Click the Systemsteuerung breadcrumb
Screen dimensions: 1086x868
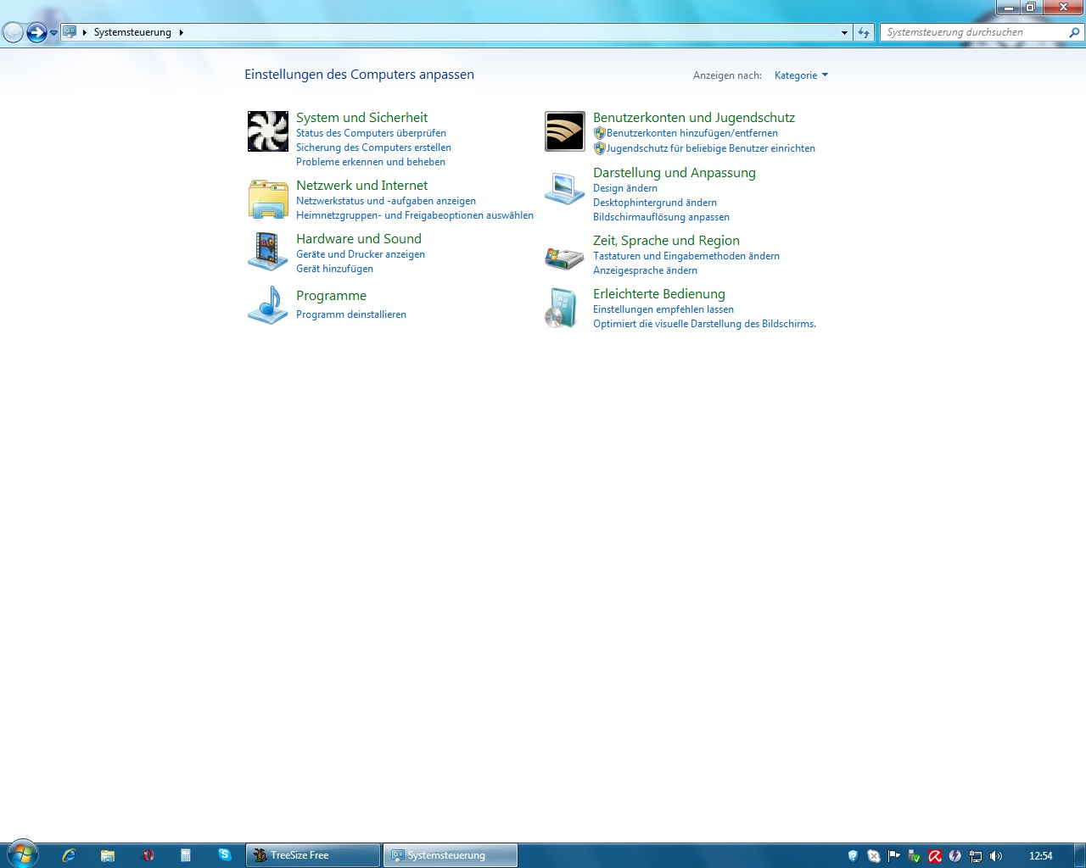pos(132,32)
